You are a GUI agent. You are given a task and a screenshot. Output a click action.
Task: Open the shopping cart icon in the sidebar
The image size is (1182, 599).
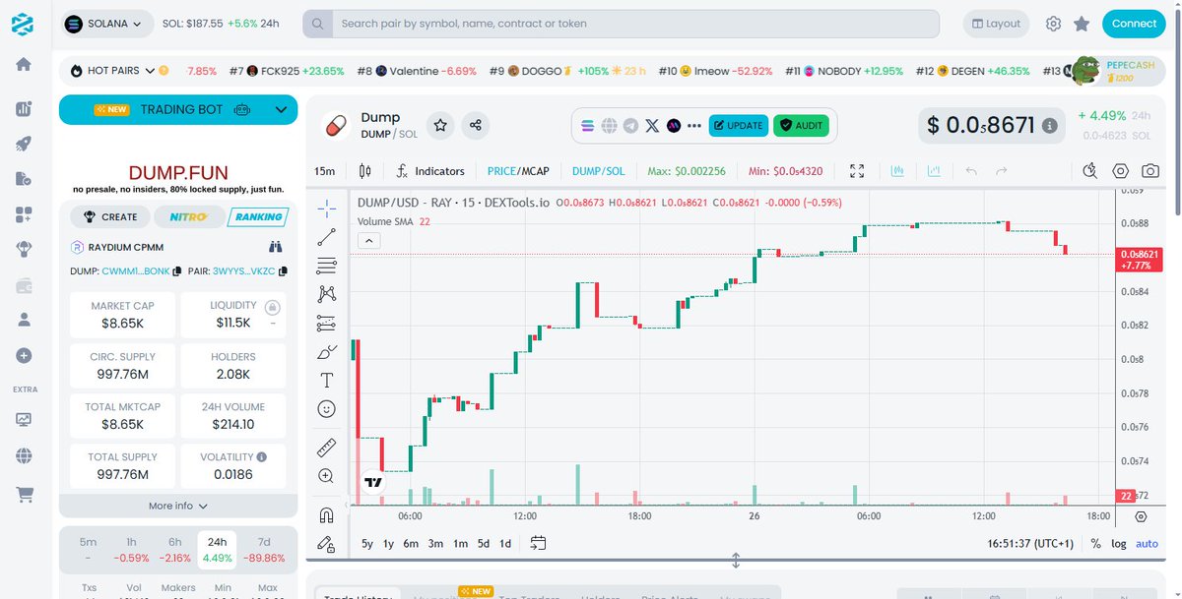(x=24, y=495)
